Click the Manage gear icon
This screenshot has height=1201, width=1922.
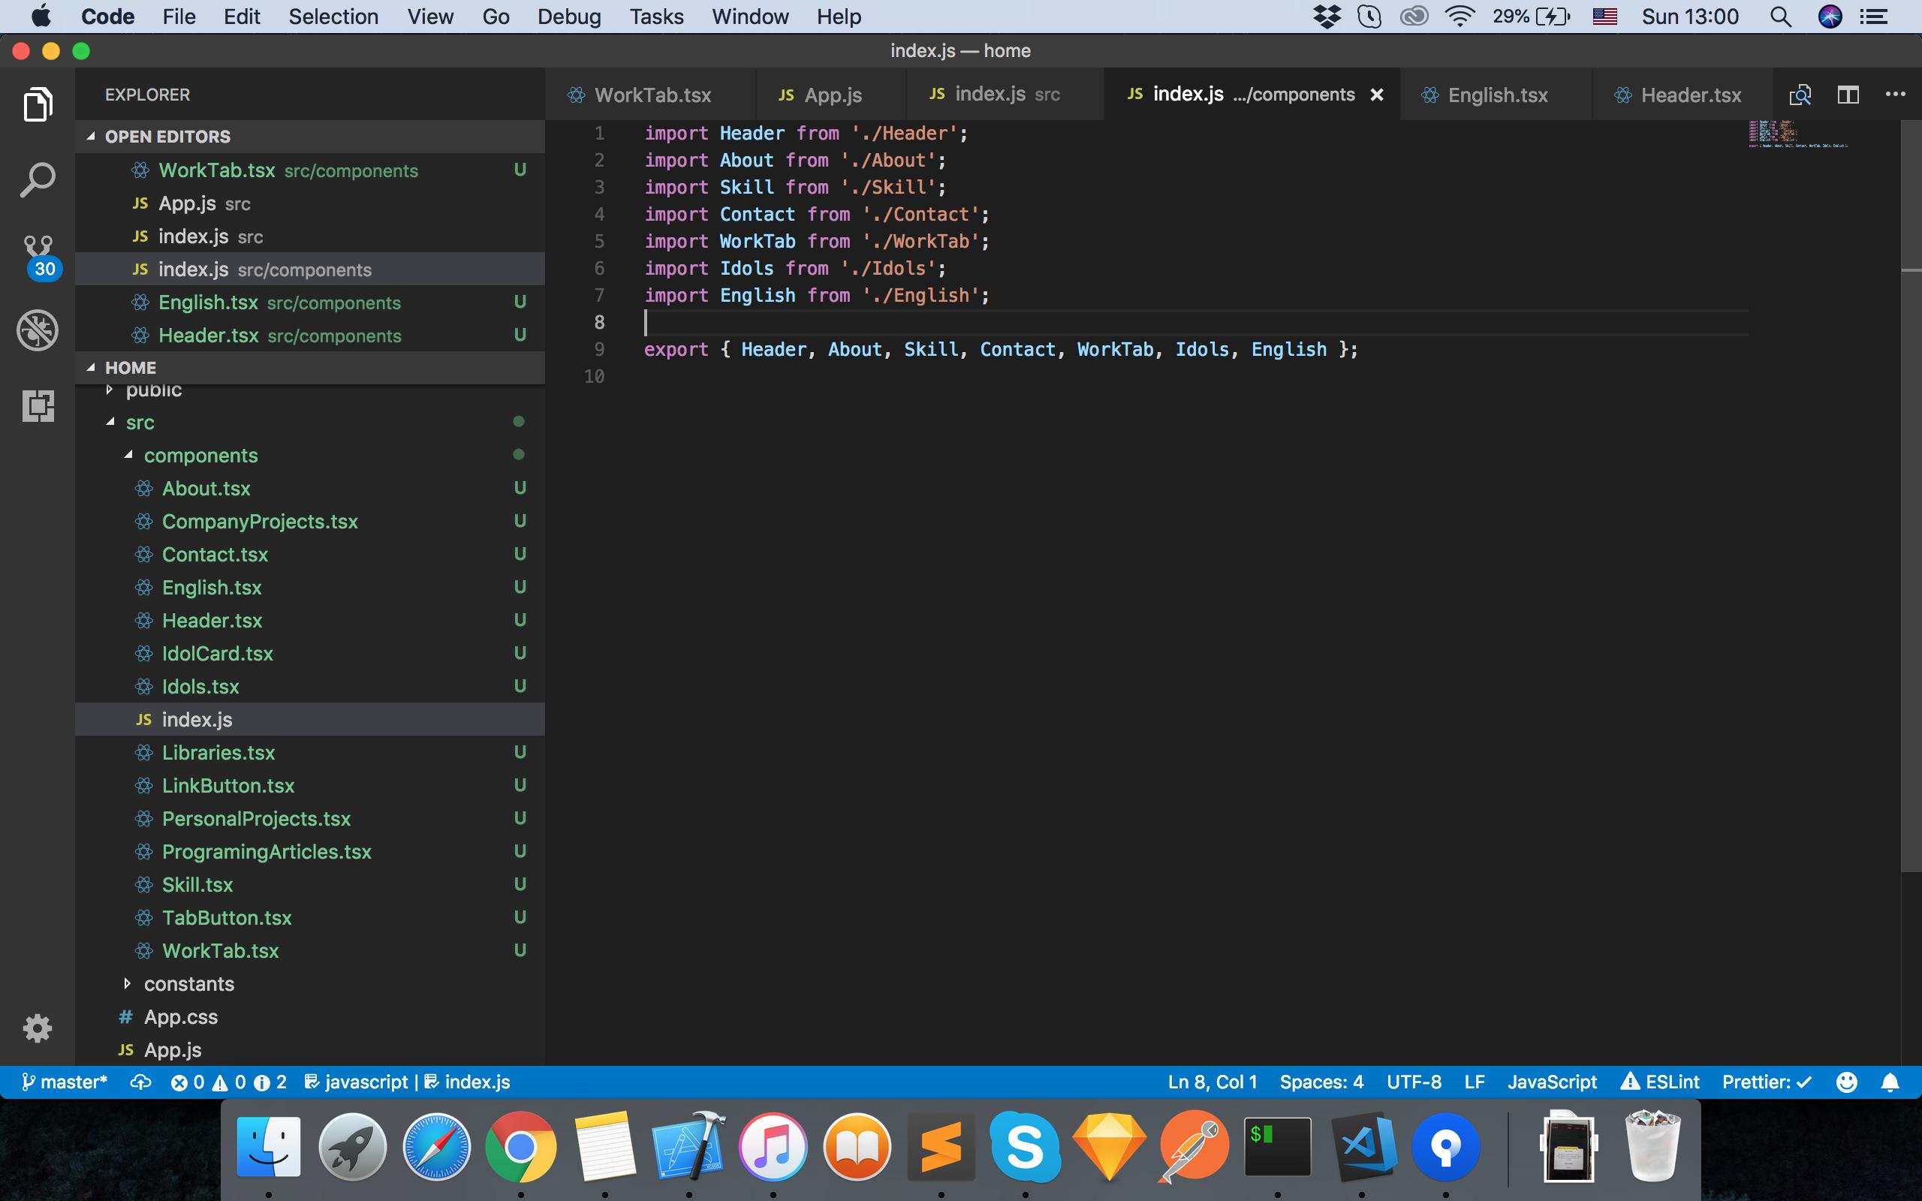(38, 1028)
